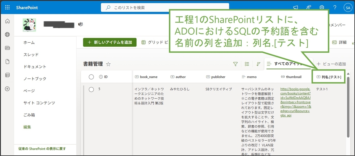355x156 pixels.
Task: Open the 列名.[テスト] column header menu
Action: tap(329, 77)
